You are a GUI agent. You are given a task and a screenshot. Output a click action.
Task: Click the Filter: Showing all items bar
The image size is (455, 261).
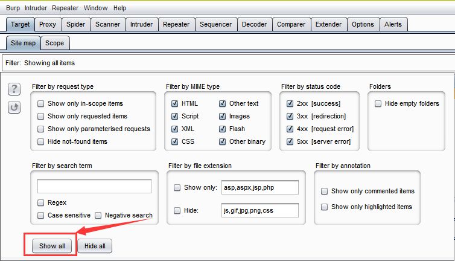click(x=228, y=63)
